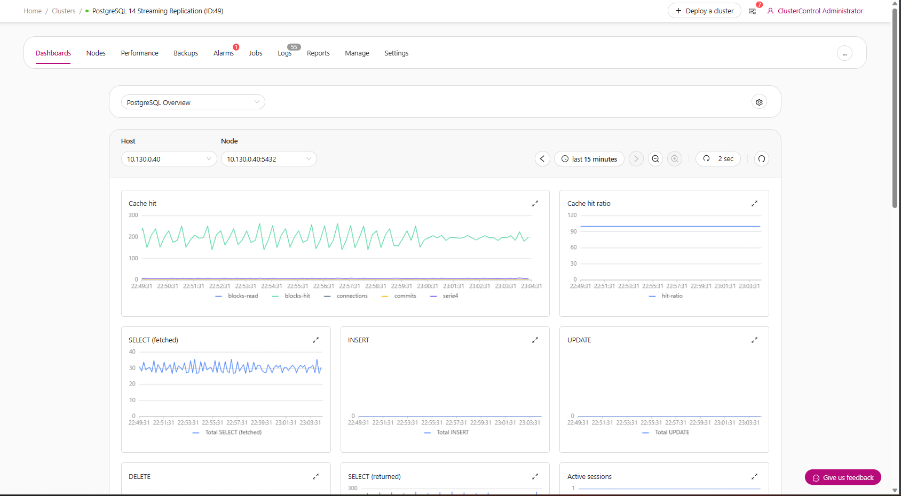Open the notifications icon with 7 badge
901x496 pixels.
click(752, 11)
